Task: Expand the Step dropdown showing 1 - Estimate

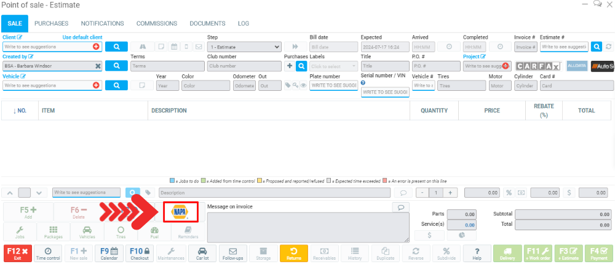Action: click(244, 47)
